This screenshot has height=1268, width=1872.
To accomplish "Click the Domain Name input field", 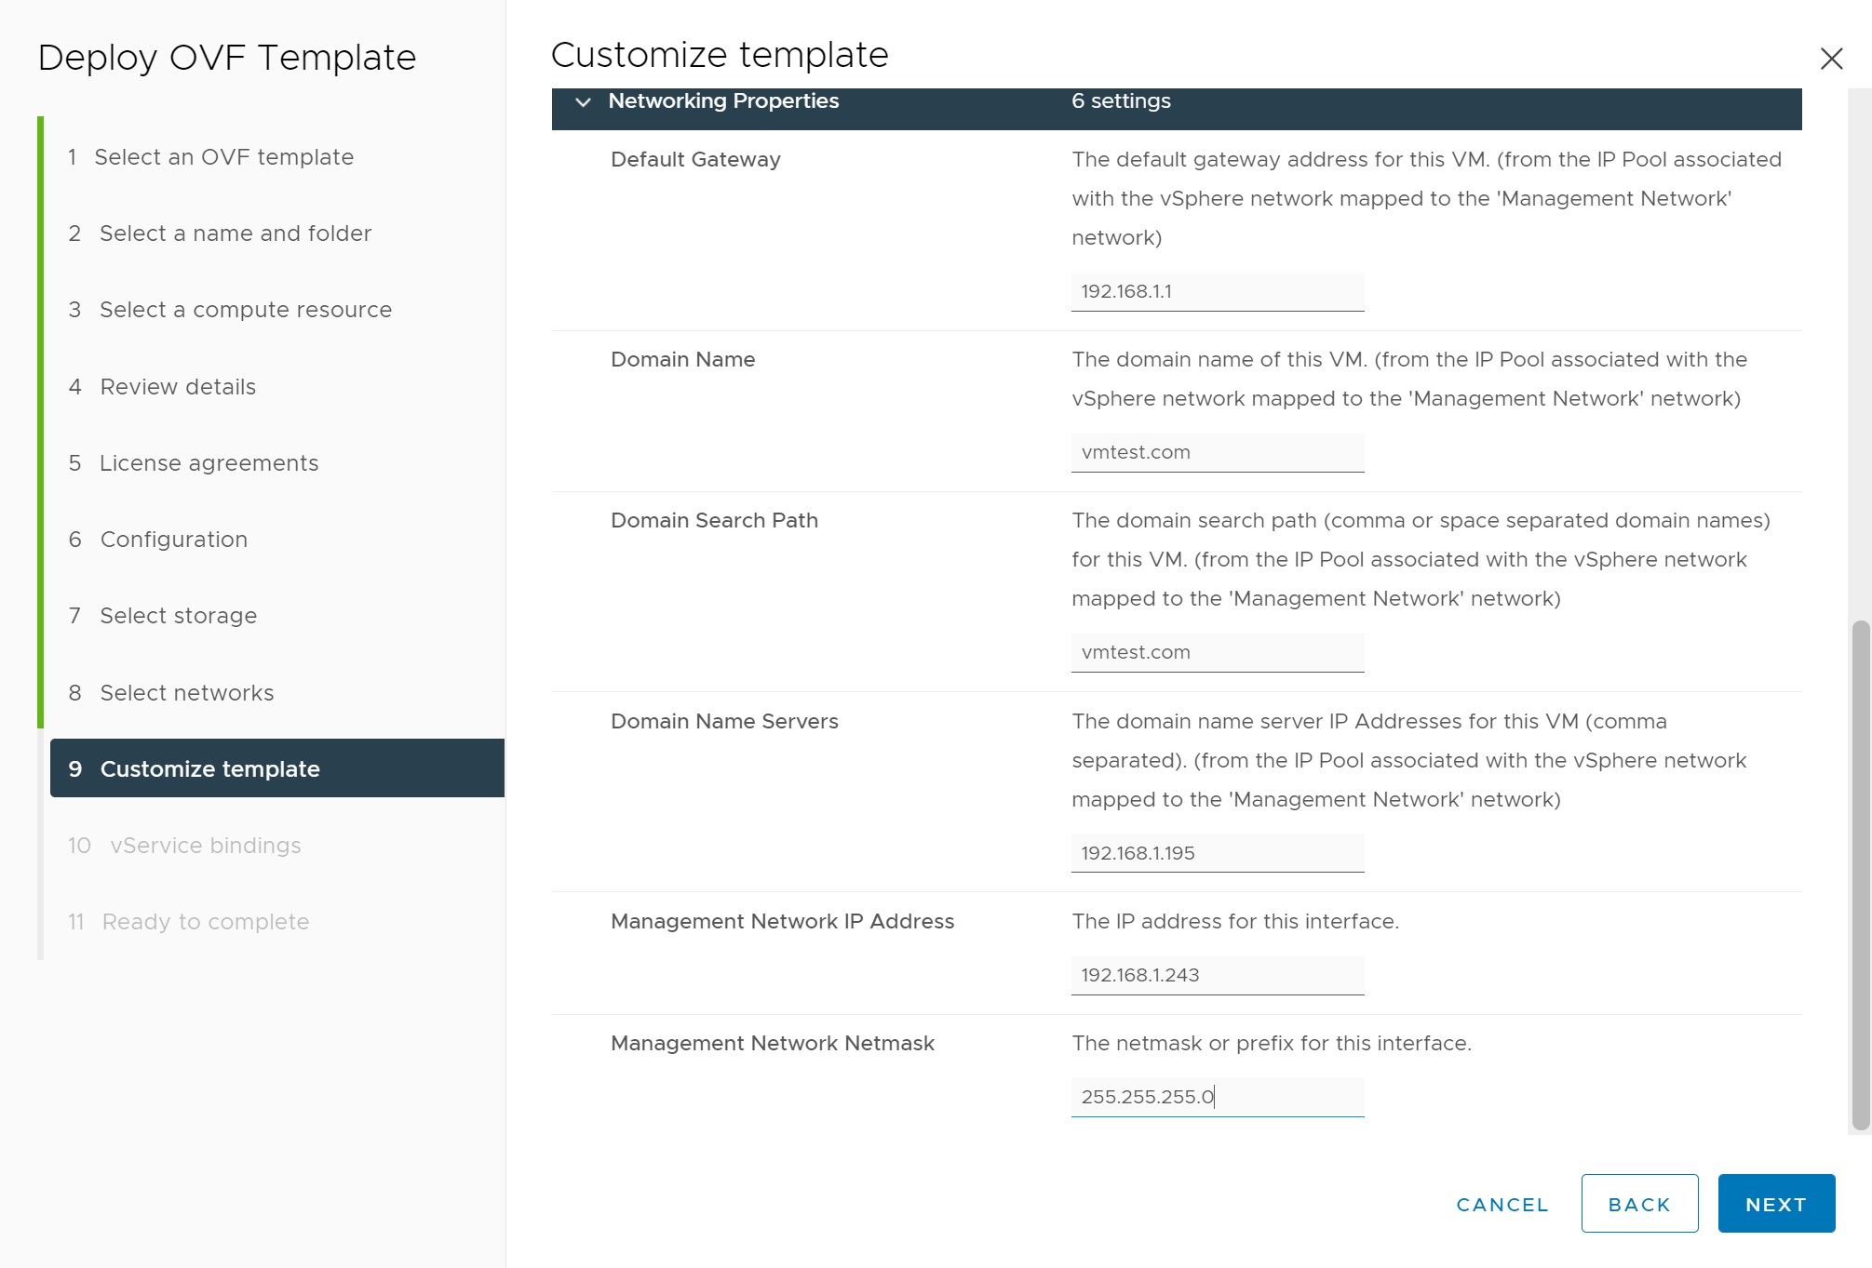I will coord(1216,453).
